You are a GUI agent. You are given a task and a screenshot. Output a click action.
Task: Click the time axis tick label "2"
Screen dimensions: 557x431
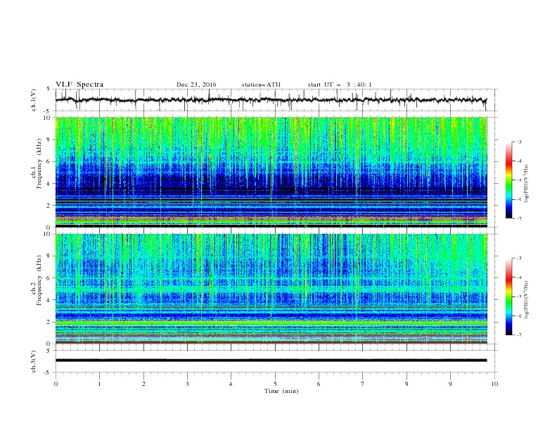[x=143, y=384]
